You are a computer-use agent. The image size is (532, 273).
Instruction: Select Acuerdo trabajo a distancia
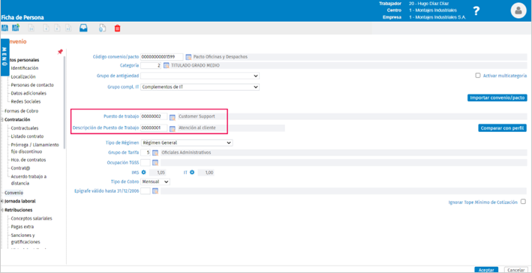pyautogui.click(x=29, y=180)
